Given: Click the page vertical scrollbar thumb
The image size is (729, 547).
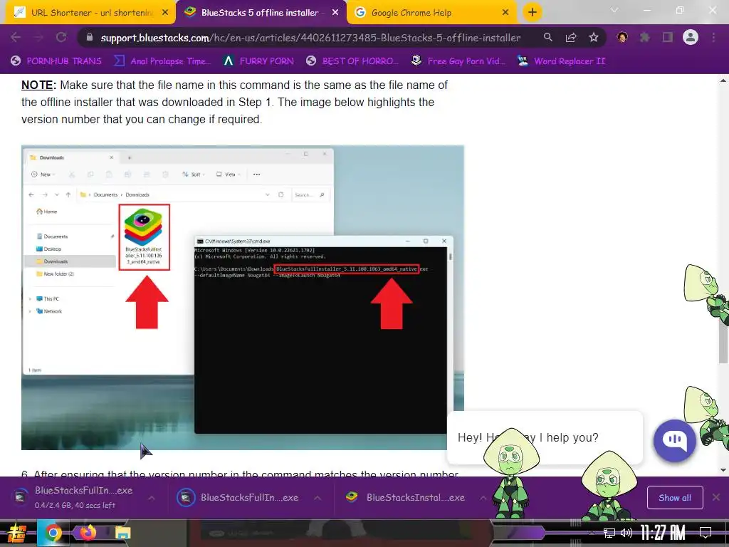Looking at the screenshot, I should (723, 342).
